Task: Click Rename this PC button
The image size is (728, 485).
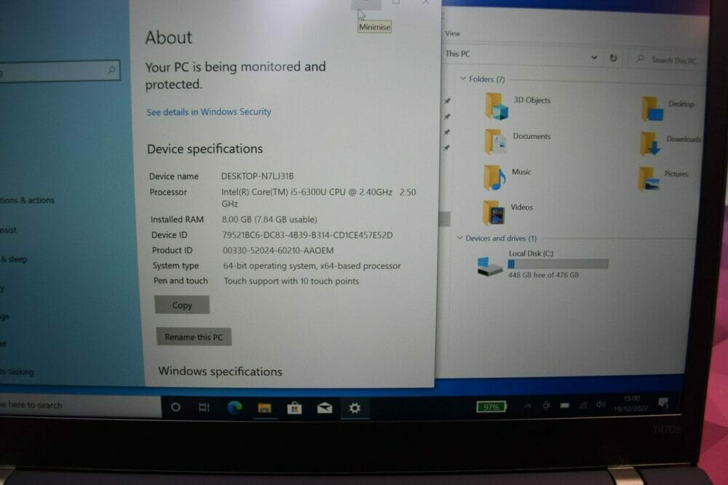Action: pyautogui.click(x=194, y=337)
